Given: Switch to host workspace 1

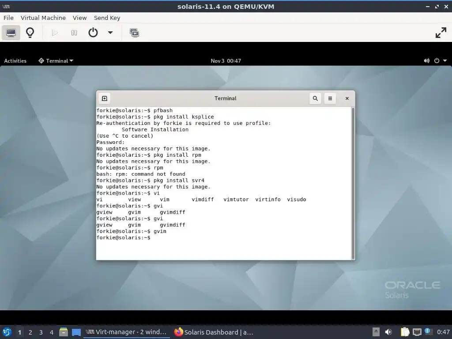Looking at the screenshot, I should [x=19, y=332].
